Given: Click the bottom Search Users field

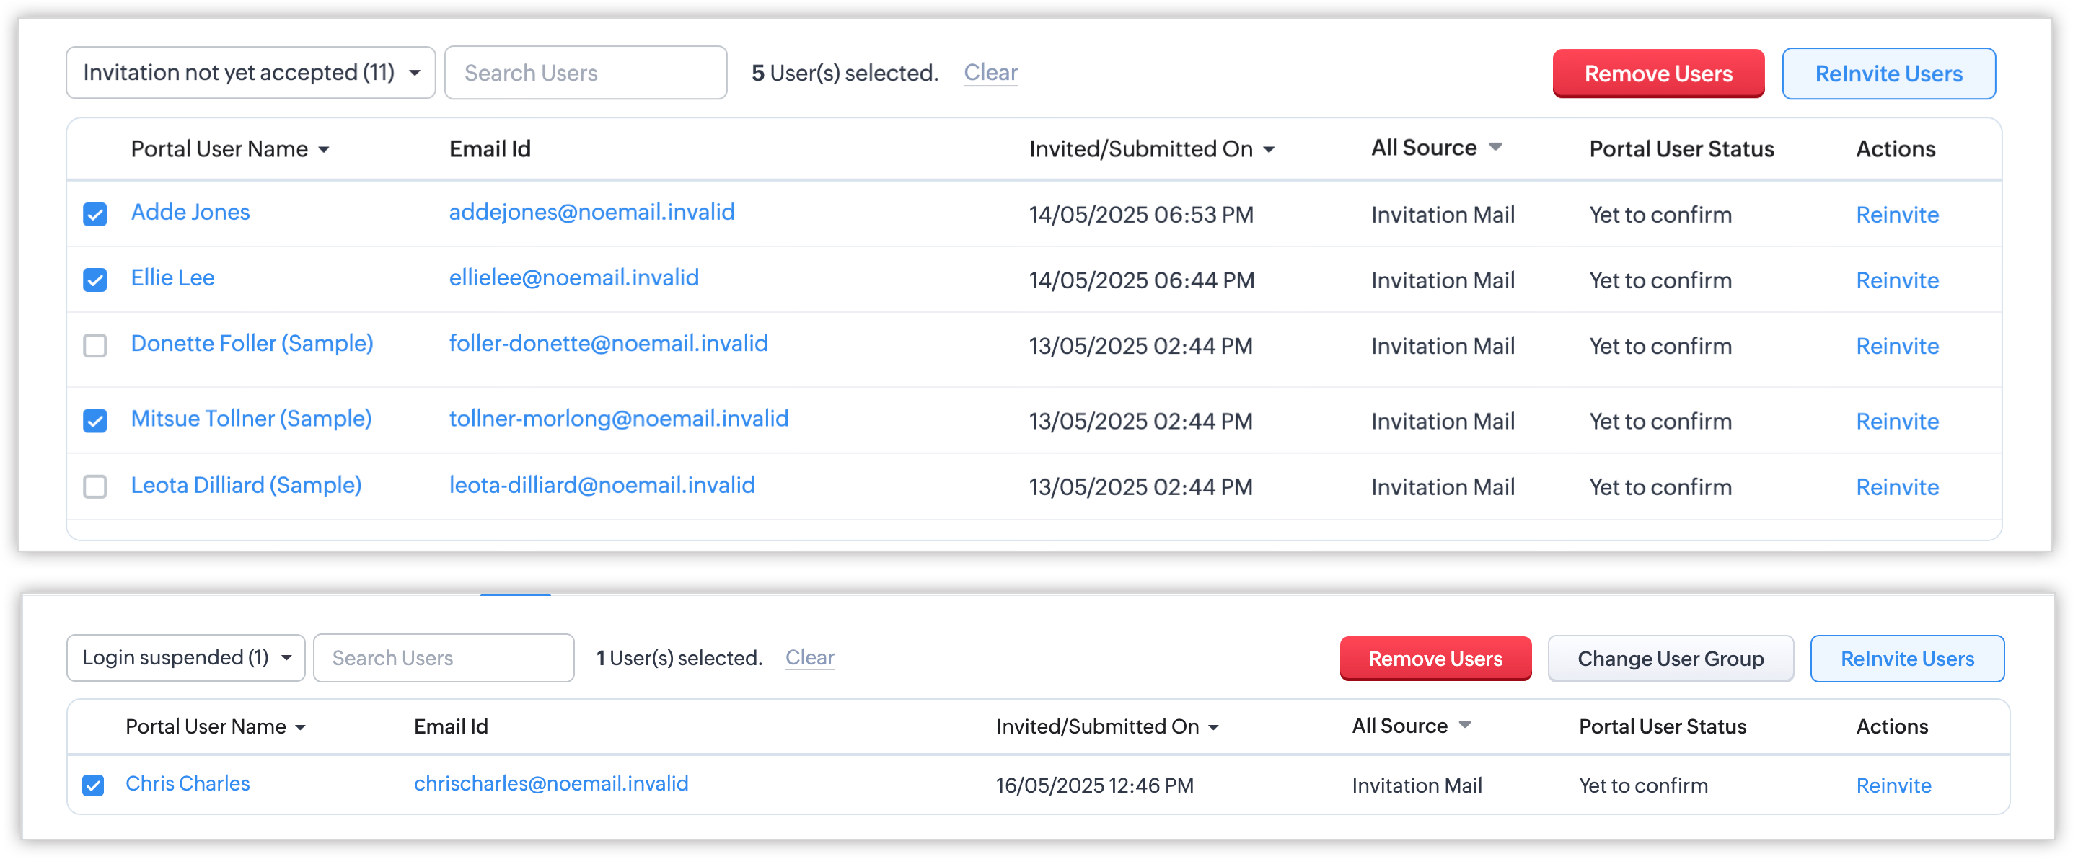Looking at the screenshot, I should (x=444, y=658).
